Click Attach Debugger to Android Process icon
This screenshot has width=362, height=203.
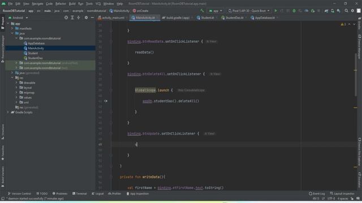point(313,11)
